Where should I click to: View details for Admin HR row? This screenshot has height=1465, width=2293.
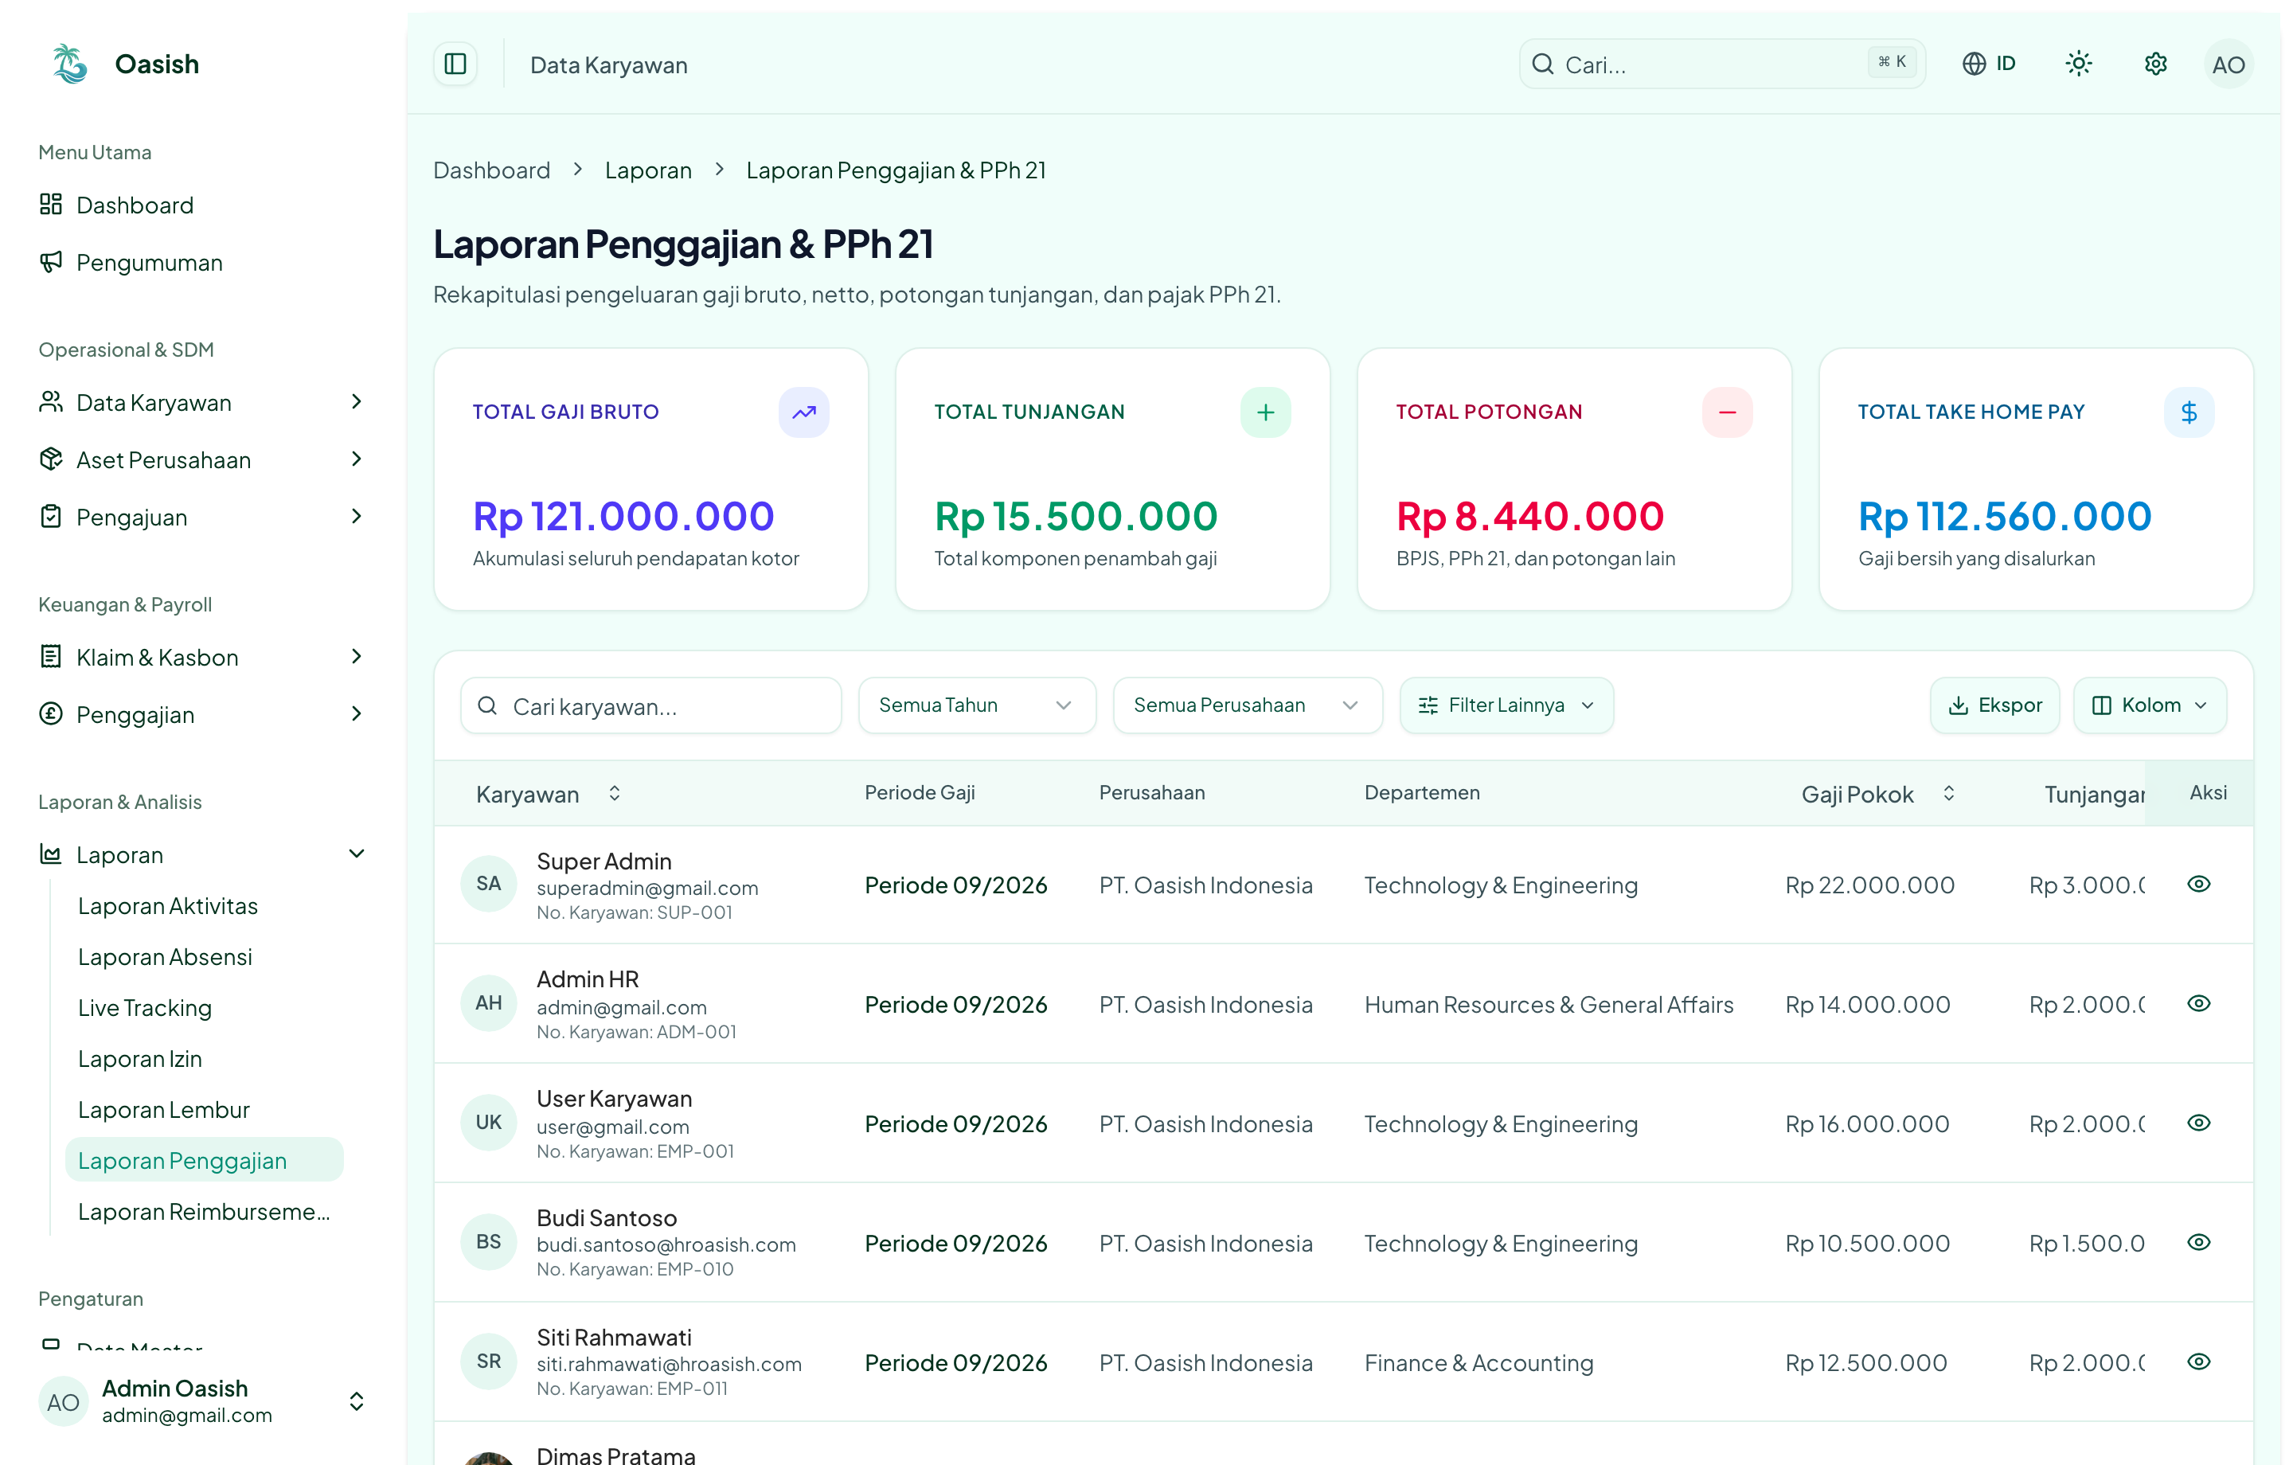point(2199,1003)
